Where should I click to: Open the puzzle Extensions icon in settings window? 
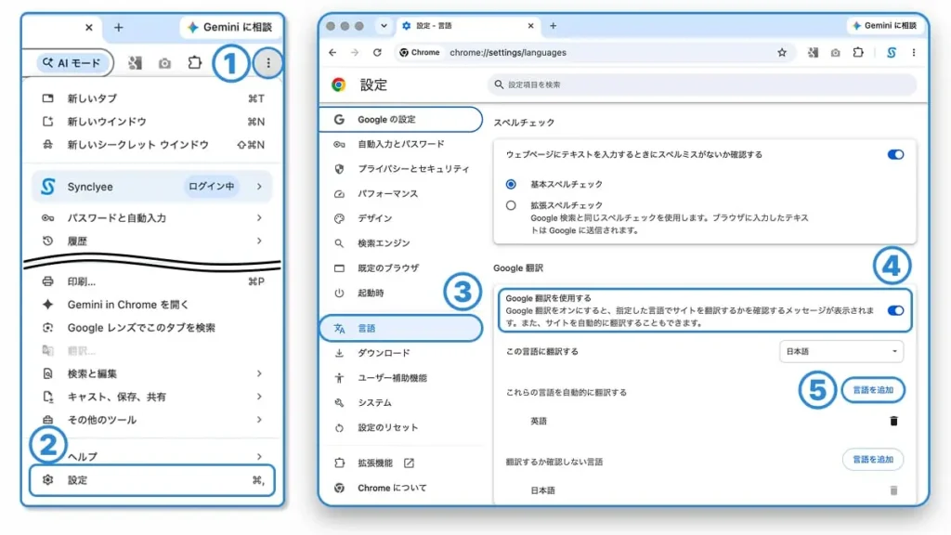tap(857, 52)
